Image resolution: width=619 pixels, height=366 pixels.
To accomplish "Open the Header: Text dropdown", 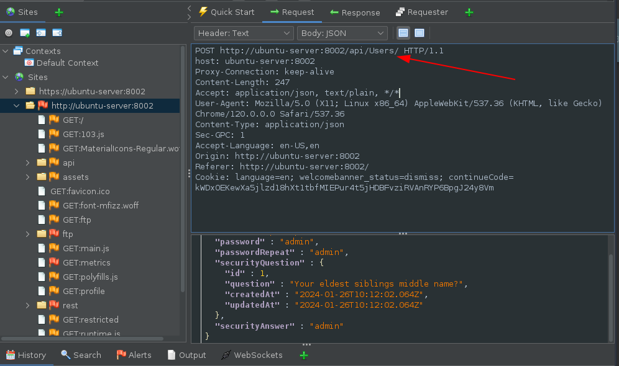I will point(244,33).
